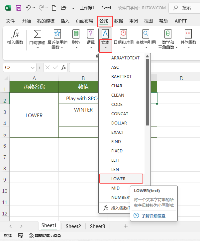The image size is (200, 241).
Task: Switch to the 开始 tab
Action: 27,21
